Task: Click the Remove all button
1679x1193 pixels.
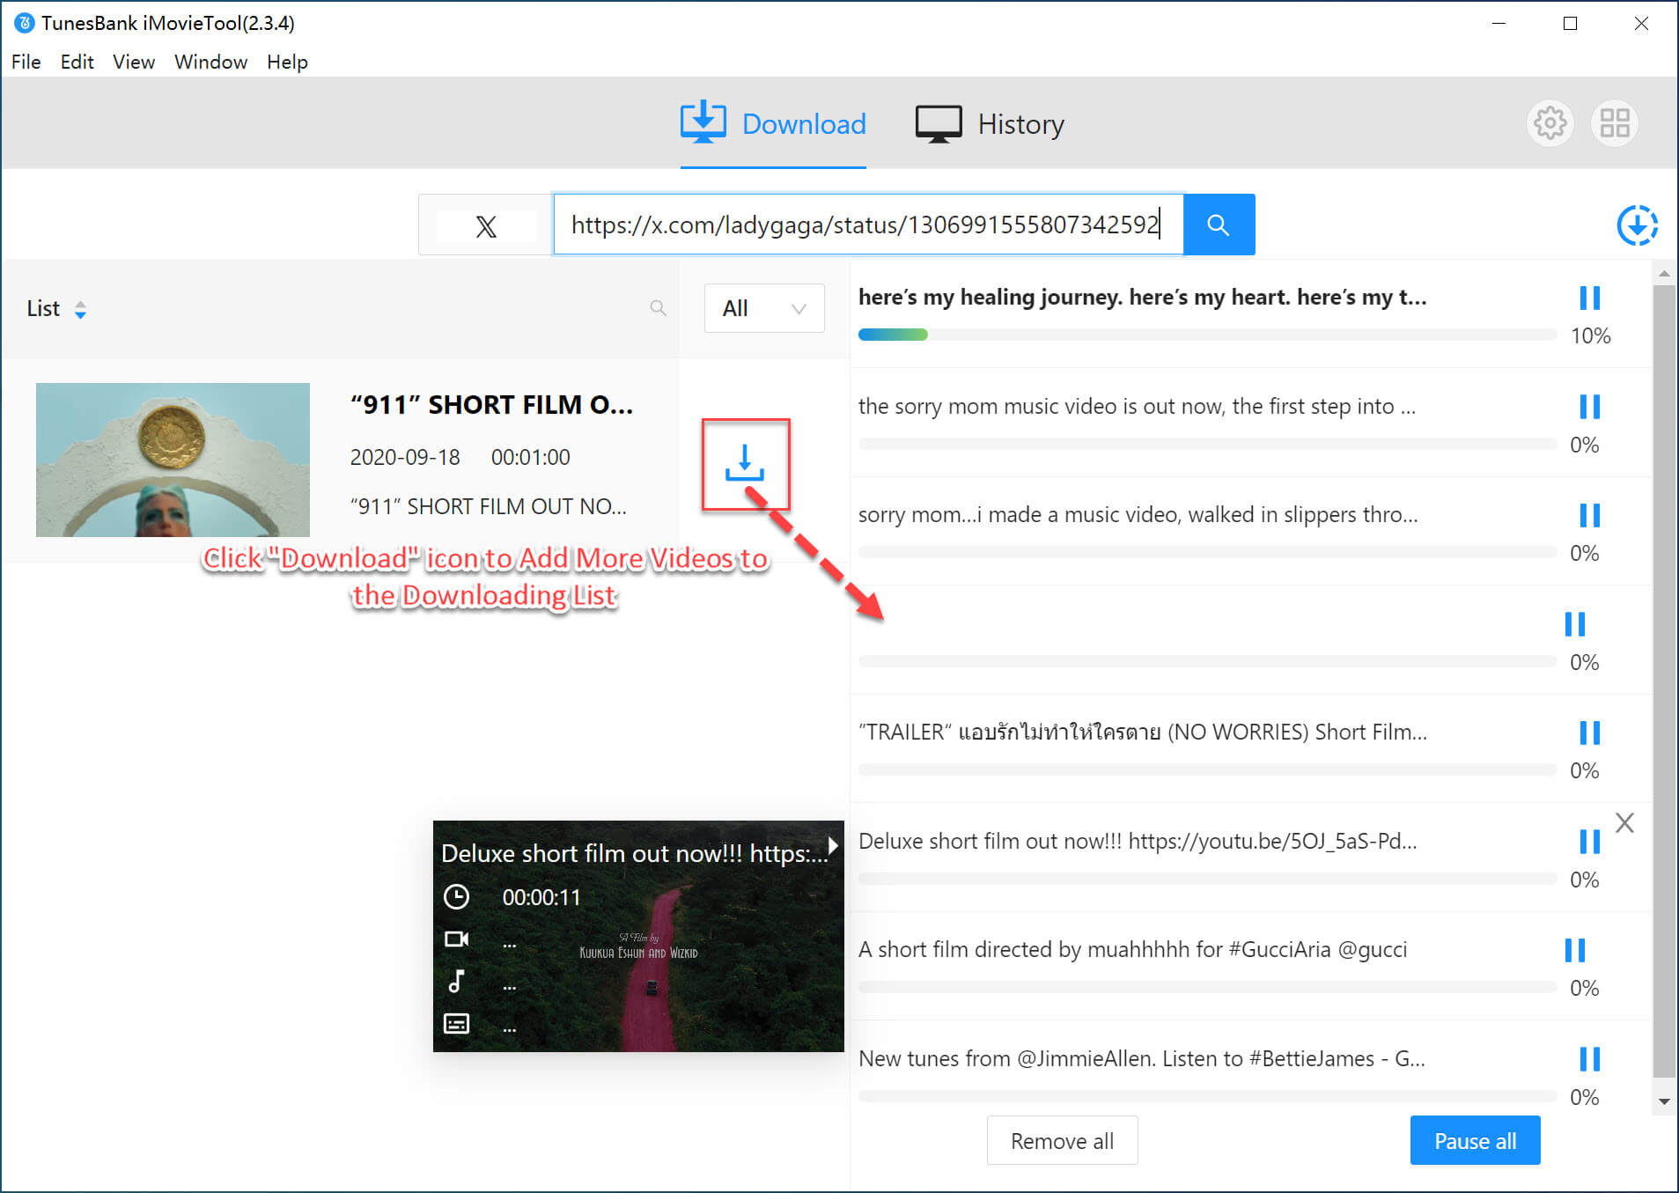Action: point(1062,1141)
